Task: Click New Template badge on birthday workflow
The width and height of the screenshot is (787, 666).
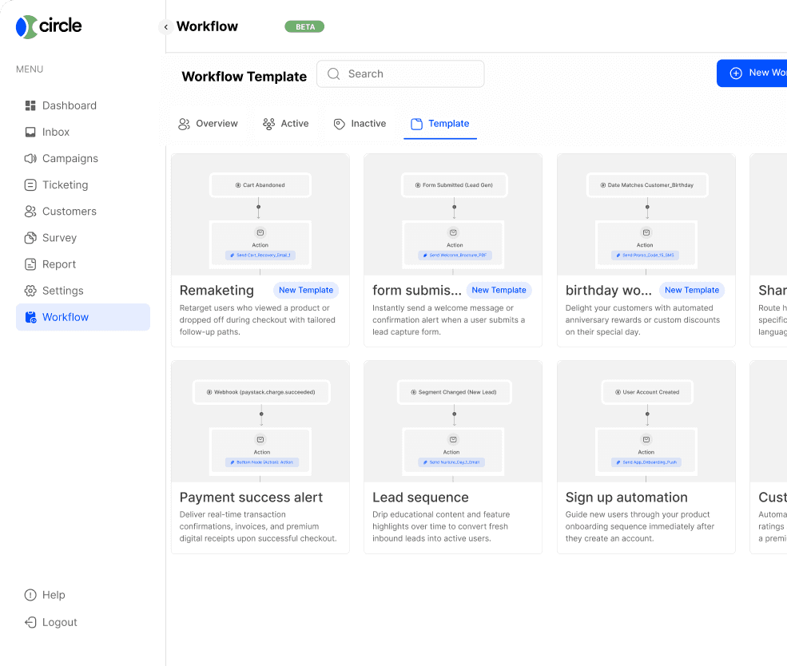Action: point(692,290)
